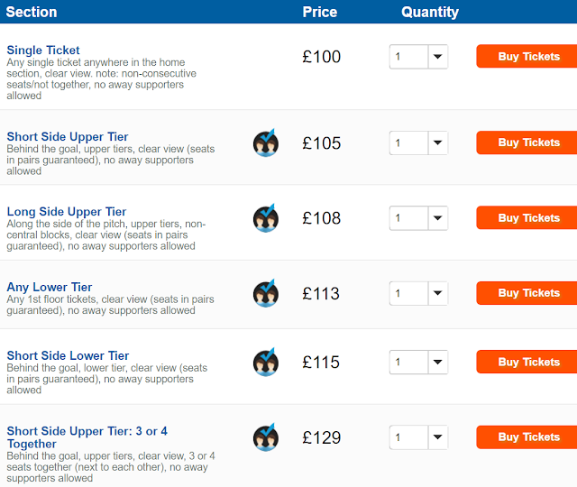
Task: Open the quantity dropdown for Single Ticket
Action: click(418, 57)
